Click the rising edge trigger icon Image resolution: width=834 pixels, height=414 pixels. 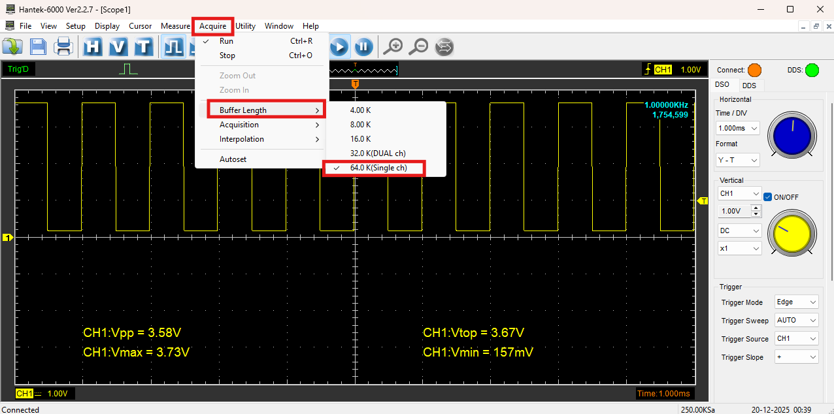click(648, 69)
